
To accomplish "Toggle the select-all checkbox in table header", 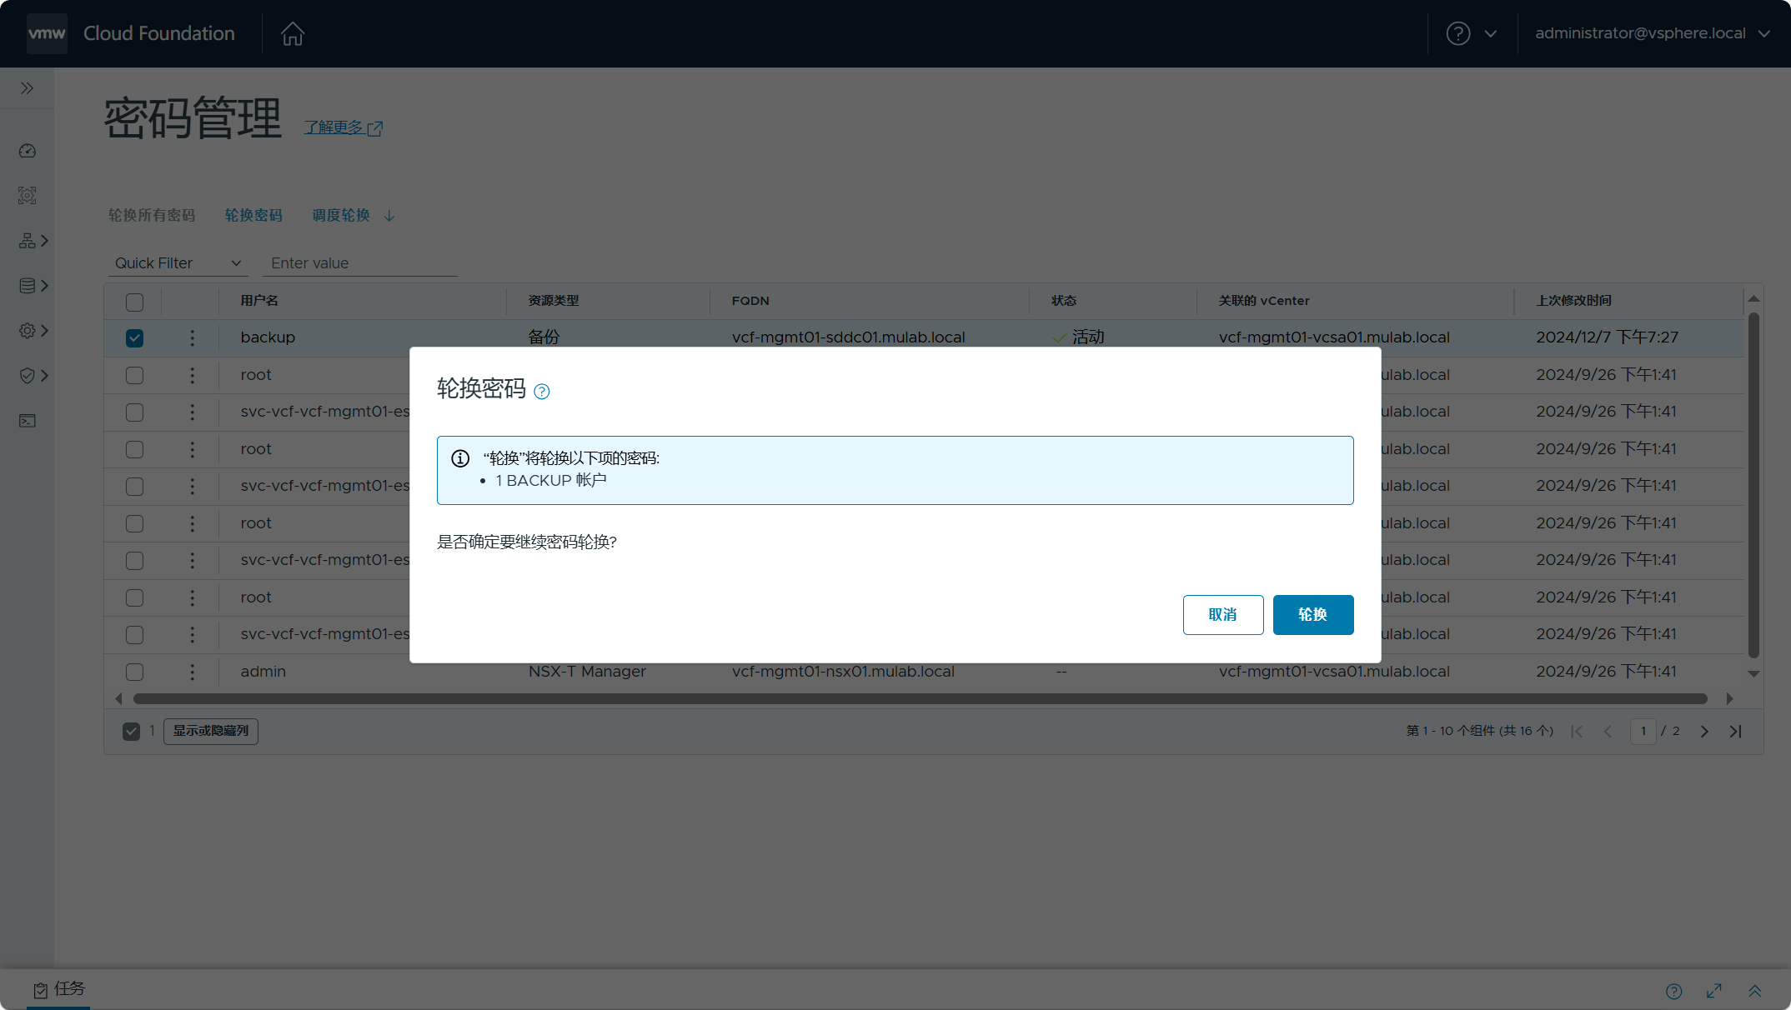I will (134, 302).
